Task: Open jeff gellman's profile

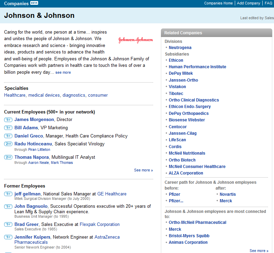Action: (28, 194)
